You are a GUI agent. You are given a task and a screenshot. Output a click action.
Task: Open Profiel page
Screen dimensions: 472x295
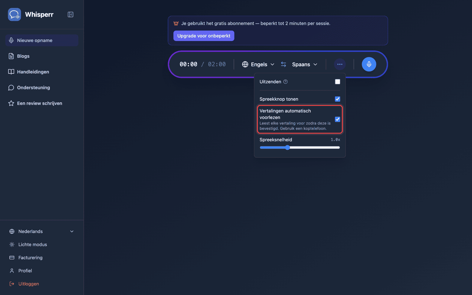pos(42,271)
